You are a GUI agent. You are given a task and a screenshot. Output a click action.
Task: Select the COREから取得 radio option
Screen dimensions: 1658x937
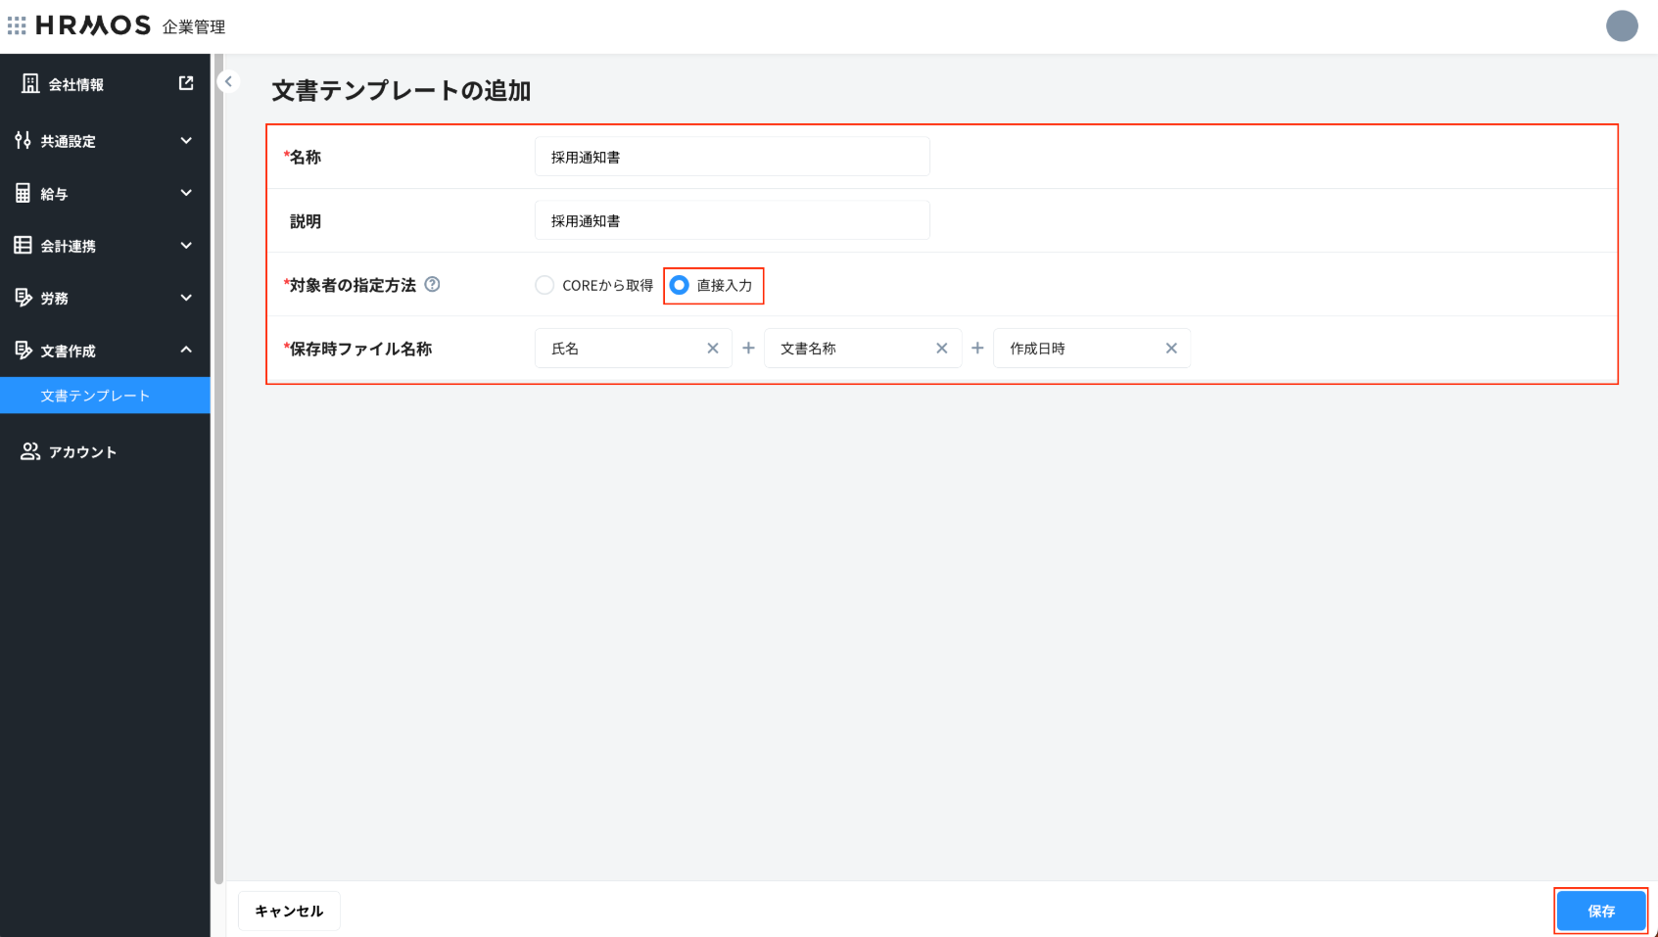click(x=545, y=285)
